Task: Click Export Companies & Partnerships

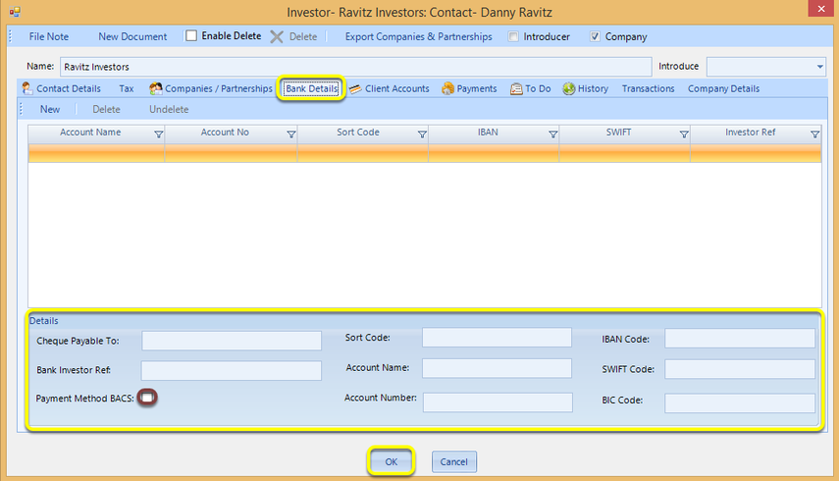Action: tap(418, 37)
